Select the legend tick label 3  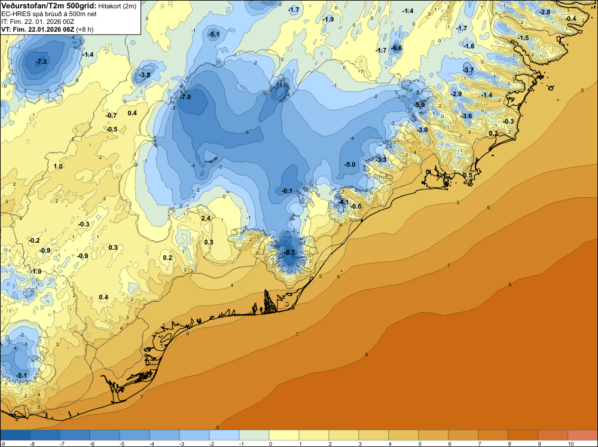point(360,443)
